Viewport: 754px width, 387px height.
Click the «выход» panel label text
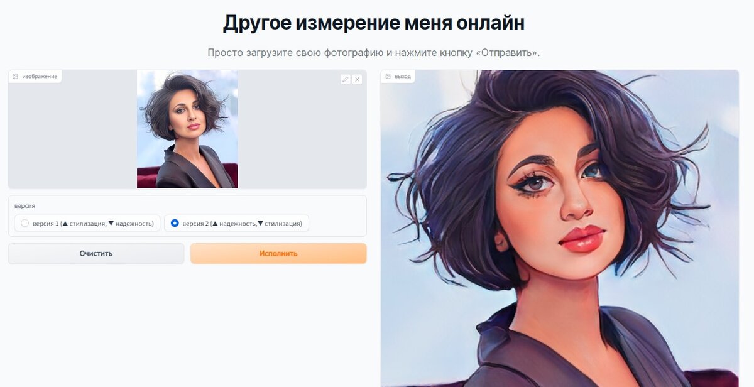click(403, 76)
